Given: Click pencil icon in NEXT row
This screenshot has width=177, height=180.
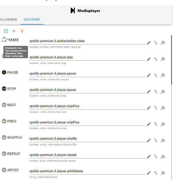Looking at the screenshot, I should tap(149, 108).
